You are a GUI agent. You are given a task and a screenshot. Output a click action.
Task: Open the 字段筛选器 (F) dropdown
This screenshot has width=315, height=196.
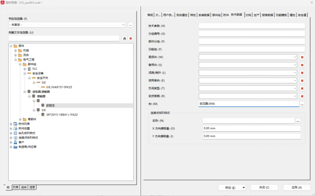(x=123, y=25)
